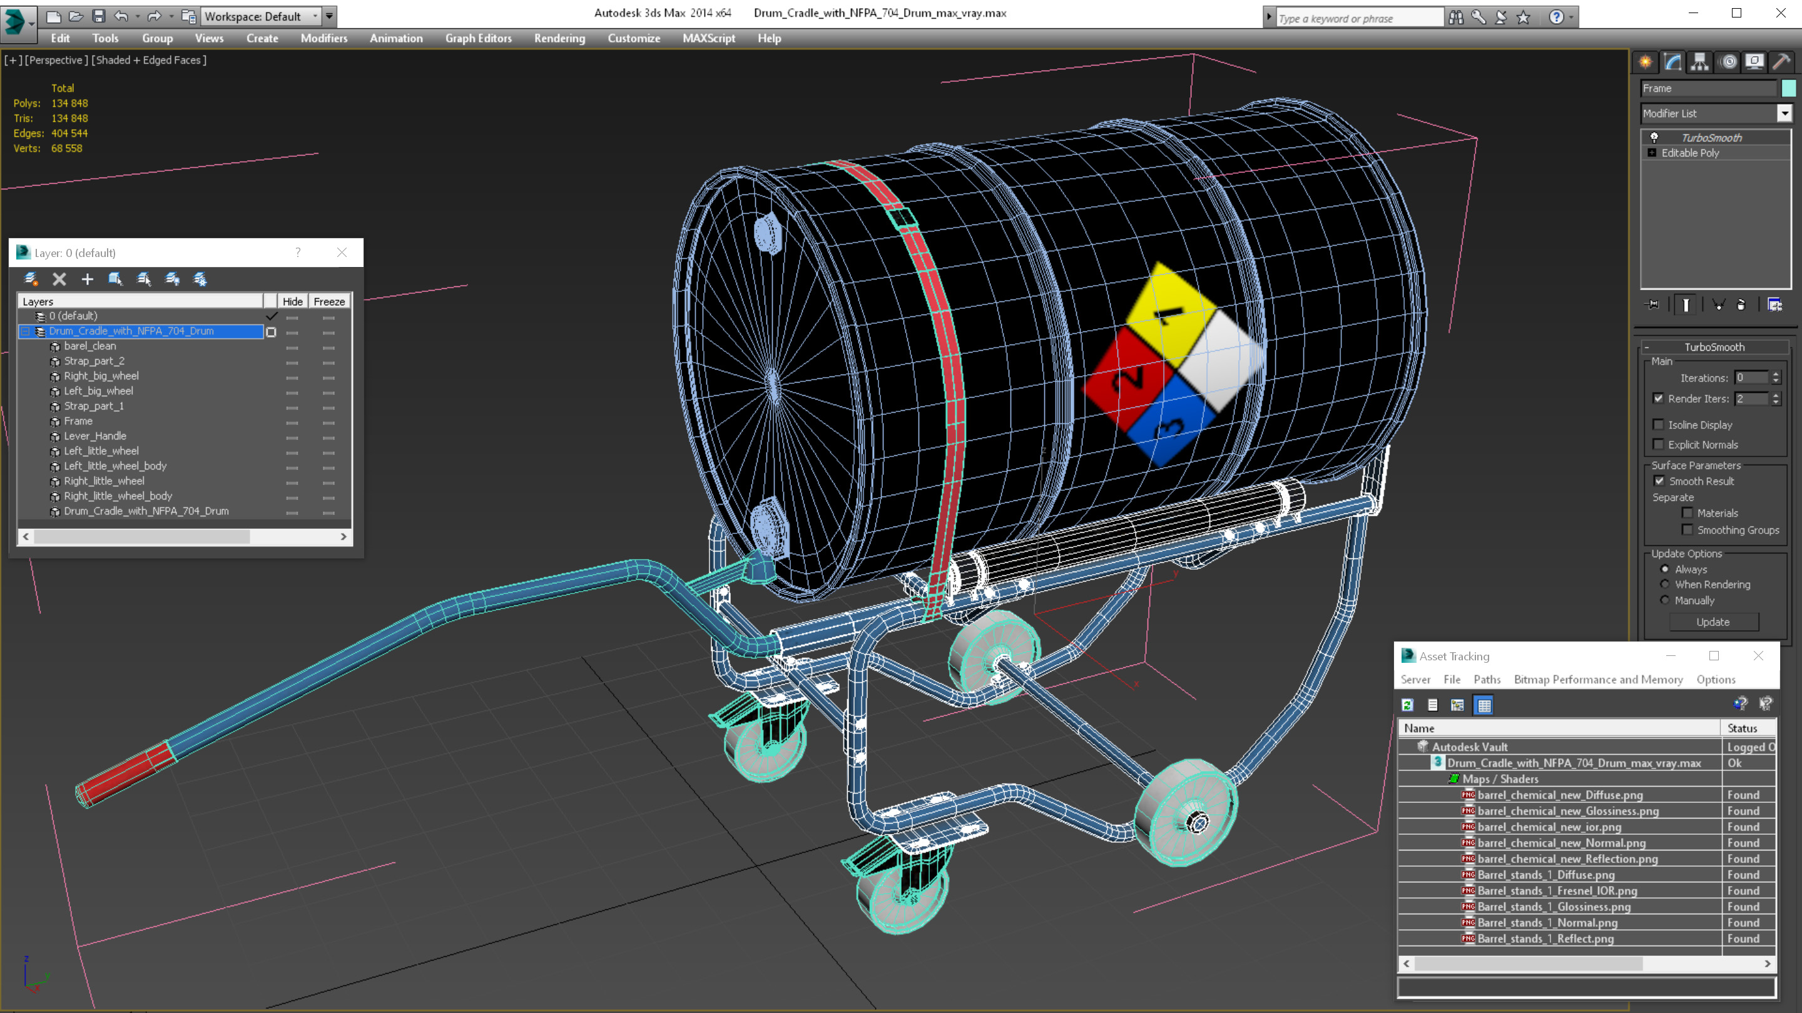Select When Rendering update option
This screenshot has height=1013, width=1802.
click(x=1665, y=585)
